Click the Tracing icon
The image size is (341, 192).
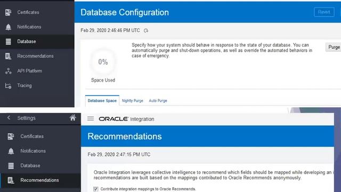coord(9,86)
